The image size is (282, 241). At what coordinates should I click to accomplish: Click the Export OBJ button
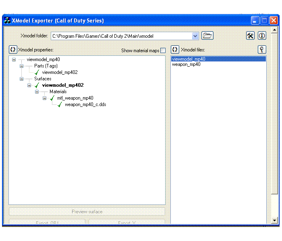pos(47,222)
